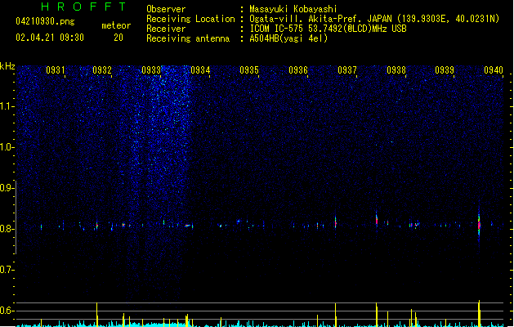Select observer name Masayuki Kobayashi
Image resolution: width=514 pixels, height=327 pixels.
point(293,9)
